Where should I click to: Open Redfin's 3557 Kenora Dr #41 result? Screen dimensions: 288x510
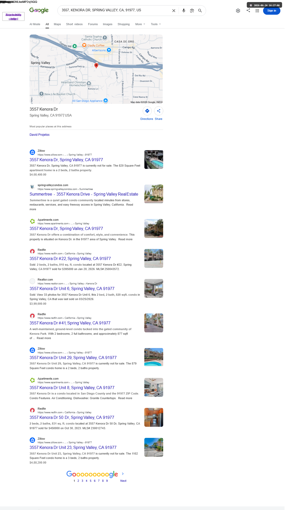pos(70,323)
